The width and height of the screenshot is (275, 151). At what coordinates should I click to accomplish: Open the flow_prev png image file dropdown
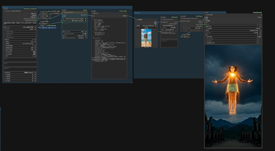click(x=146, y=26)
